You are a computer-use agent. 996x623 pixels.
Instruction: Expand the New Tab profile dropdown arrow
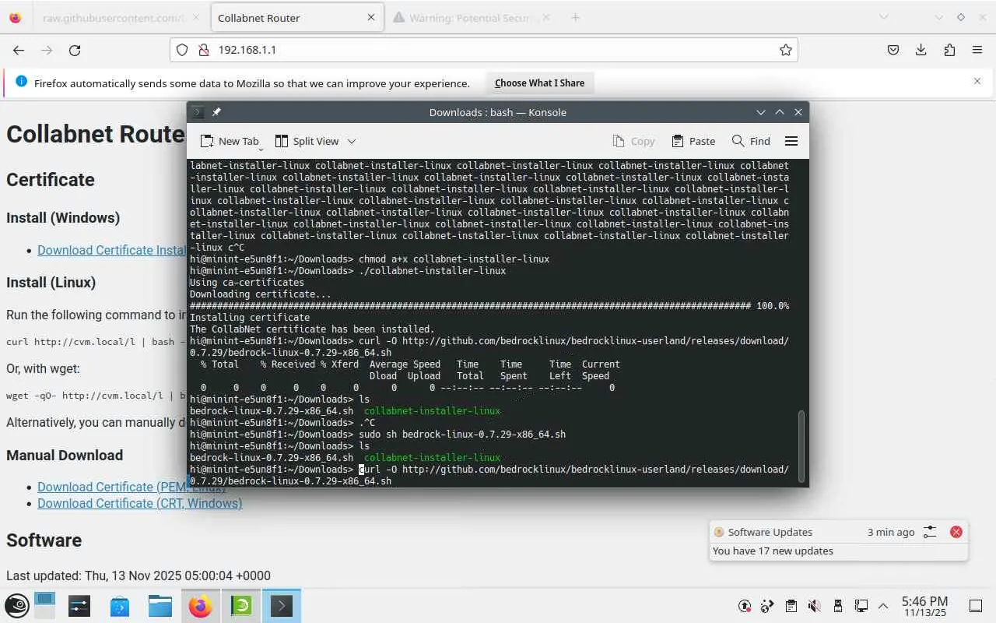click(261, 148)
